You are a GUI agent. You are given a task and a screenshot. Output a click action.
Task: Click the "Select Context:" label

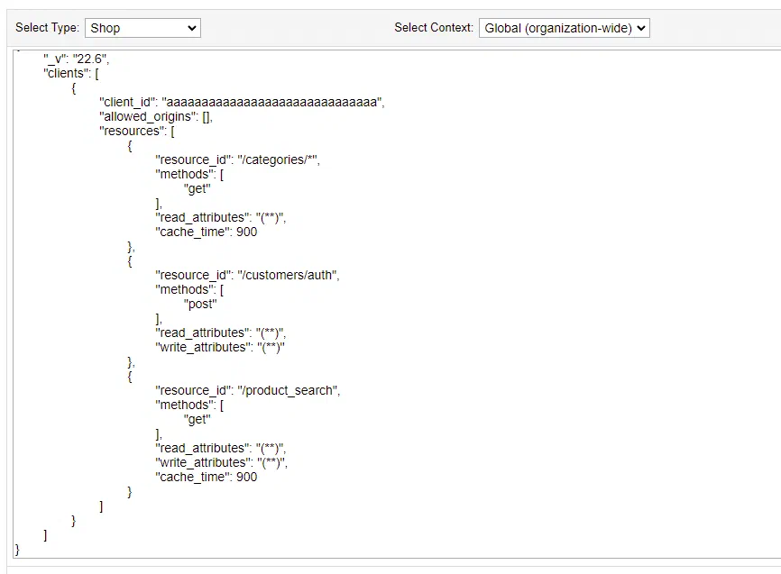pyautogui.click(x=434, y=27)
